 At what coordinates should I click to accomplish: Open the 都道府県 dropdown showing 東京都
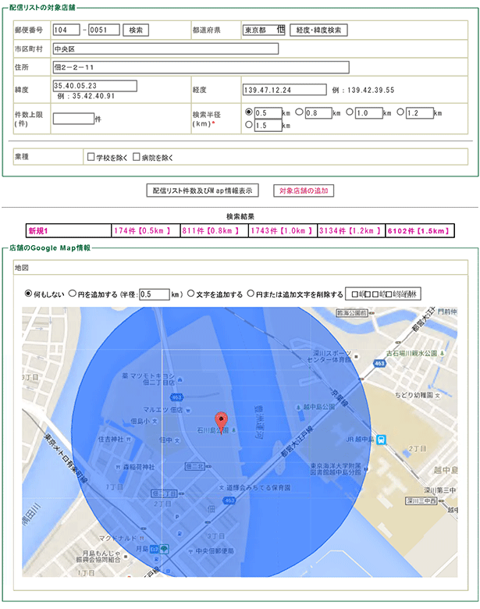pyautogui.click(x=264, y=30)
